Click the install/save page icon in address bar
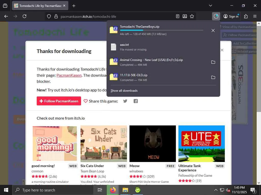This screenshot has width=261, height=195. pos(185,16)
